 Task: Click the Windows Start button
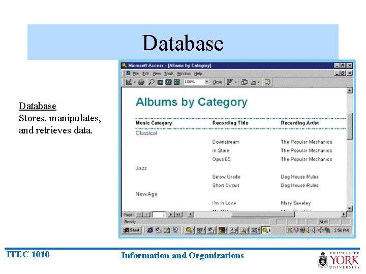132,230
